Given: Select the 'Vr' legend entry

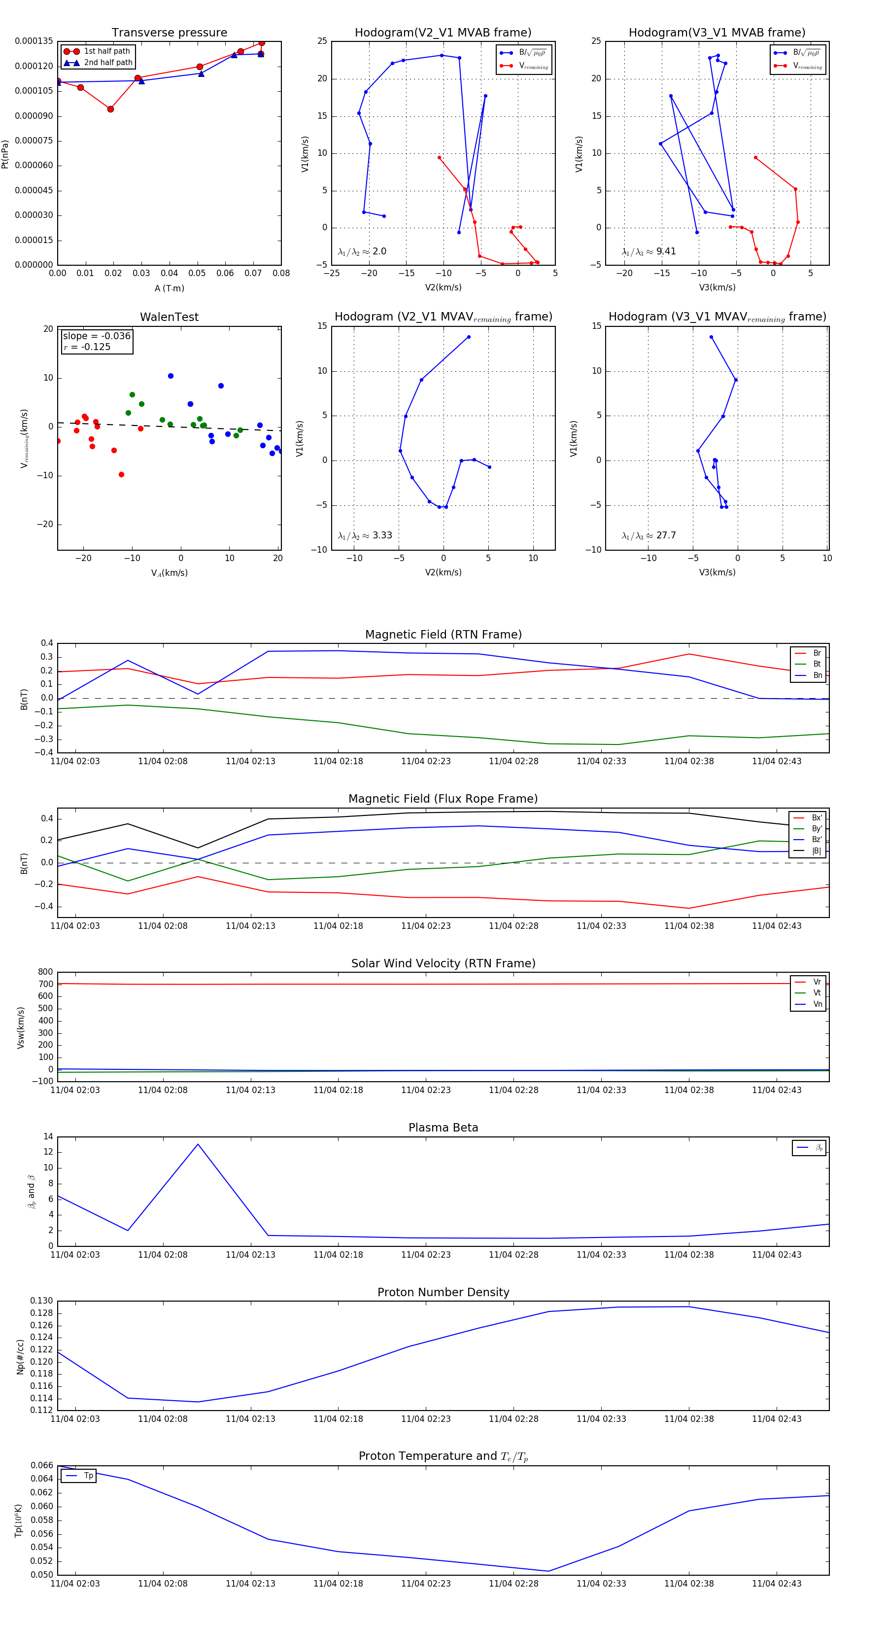Looking at the screenshot, I should [x=808, y=982].
